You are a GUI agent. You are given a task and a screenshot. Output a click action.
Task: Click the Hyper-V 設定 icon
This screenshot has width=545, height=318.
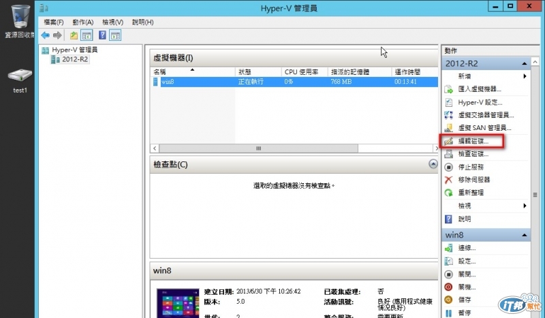click(x=449, y=103)
